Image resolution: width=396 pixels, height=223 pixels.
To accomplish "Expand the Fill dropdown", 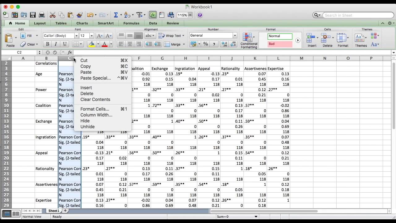I will (x=37, y=36).
